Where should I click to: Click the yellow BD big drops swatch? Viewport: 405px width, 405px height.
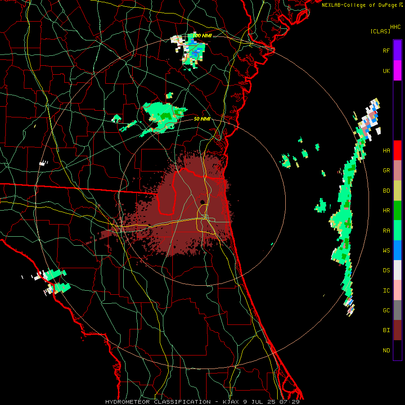(x=397, y=190)
